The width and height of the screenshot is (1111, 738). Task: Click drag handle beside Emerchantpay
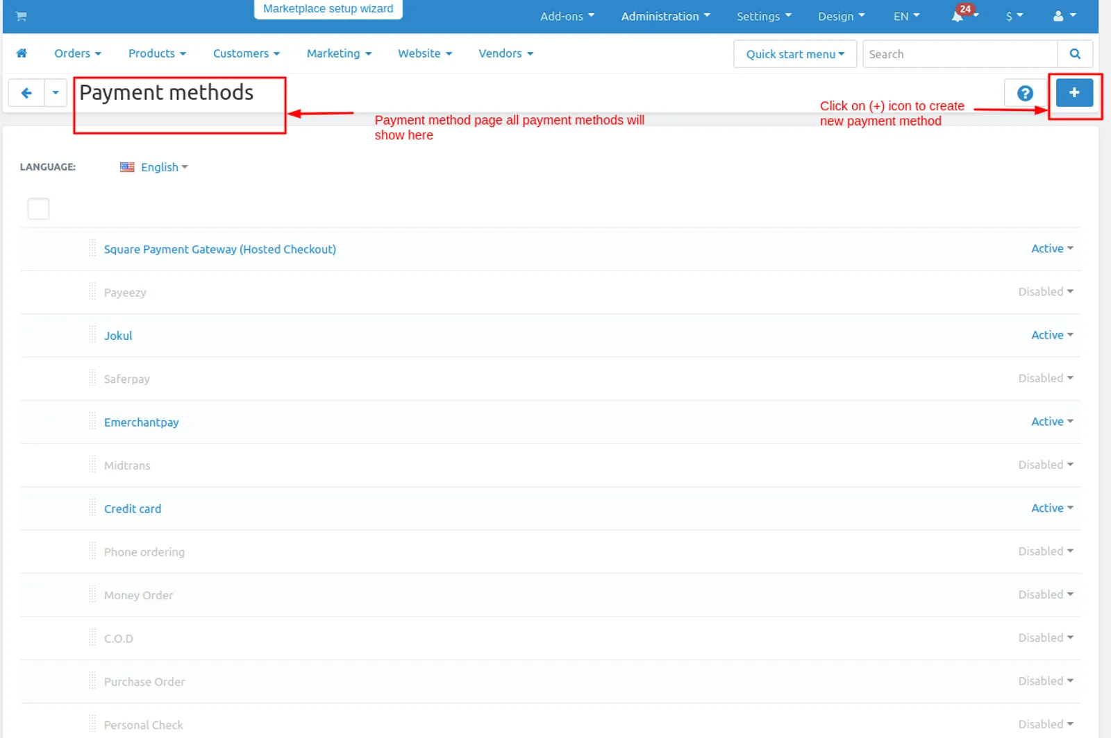pyautogui.click(x=92, y=422)
